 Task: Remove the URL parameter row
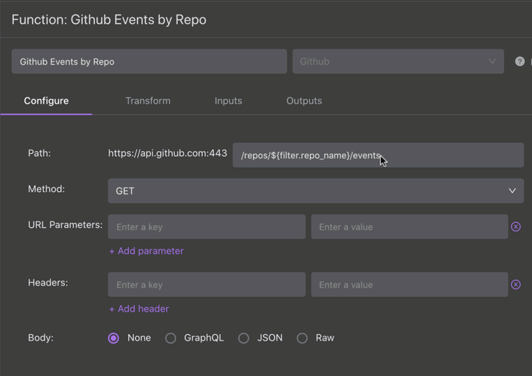pyautogui.click(x=516, y=227)
